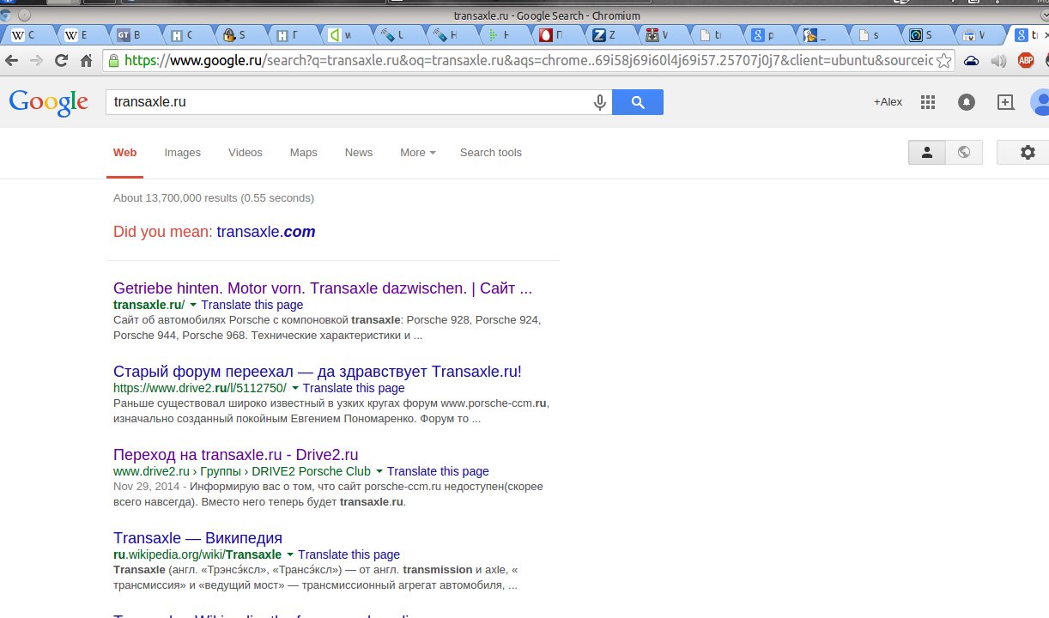Click into the Google search box
This screenshot has height=618, width=1049.
tap(343, 102)
